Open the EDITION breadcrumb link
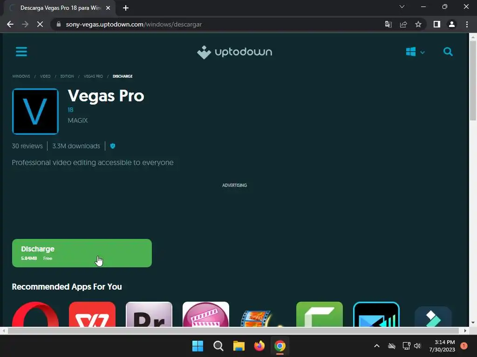The height and width of the screenshot is (357, 477). (67, 76)
